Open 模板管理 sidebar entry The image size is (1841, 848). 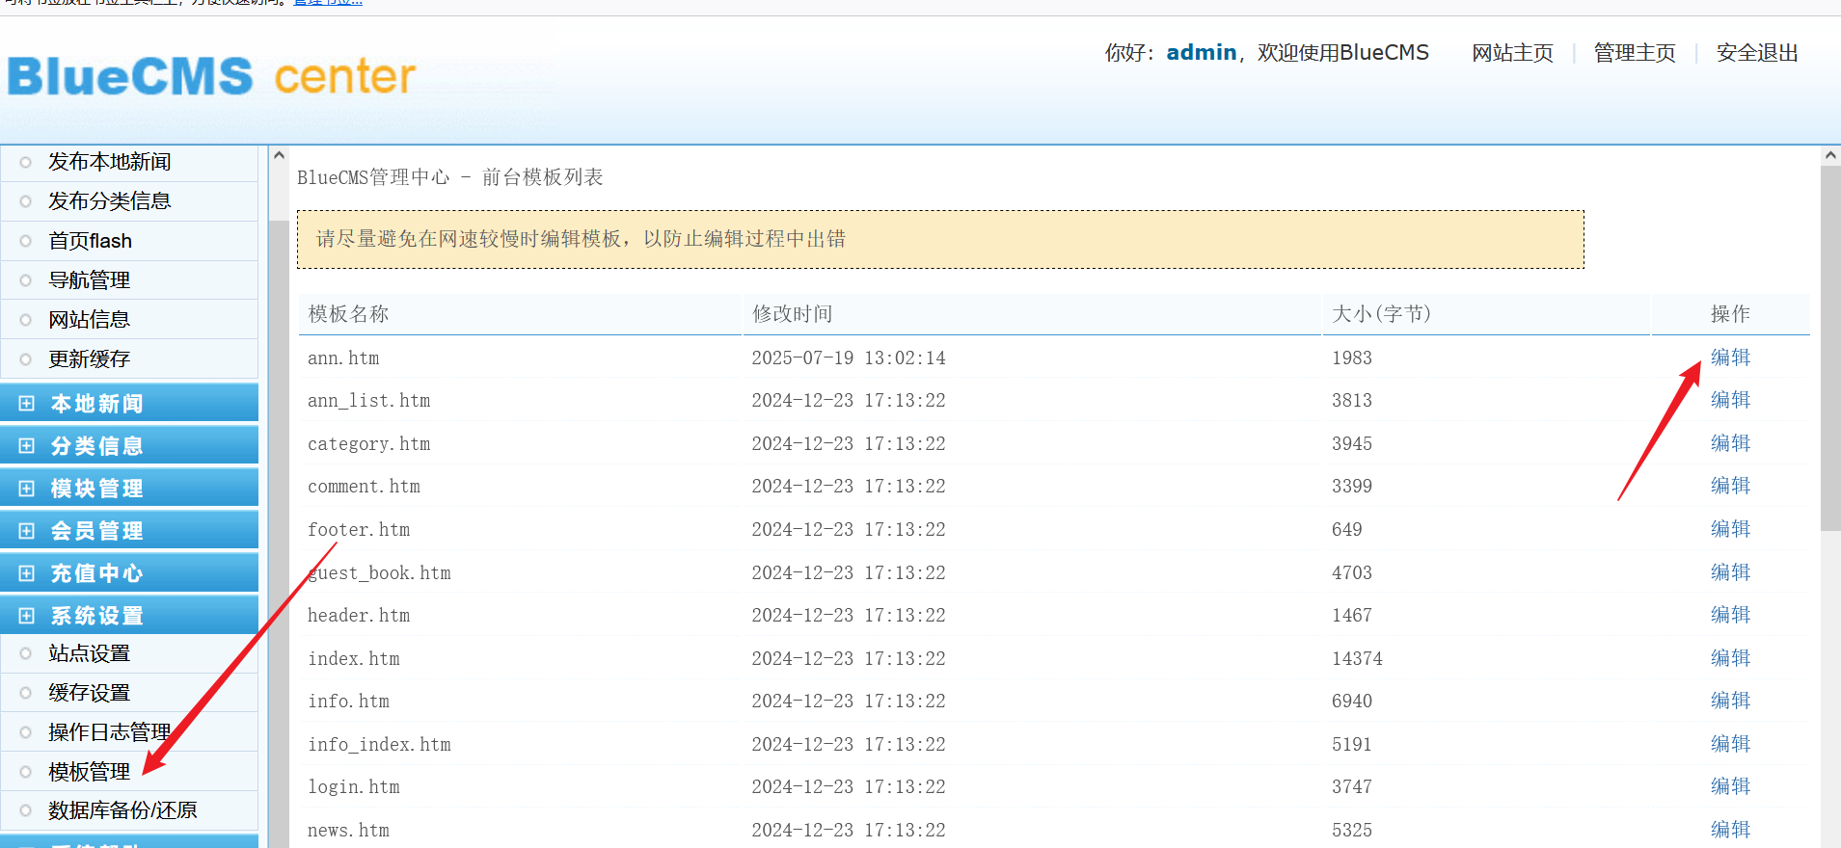click(90, 772)
